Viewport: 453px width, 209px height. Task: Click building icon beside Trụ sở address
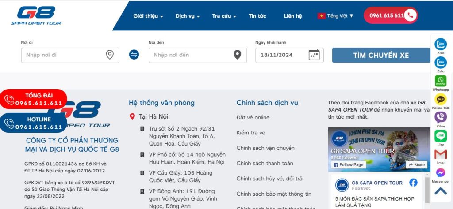tap(142, 129)
